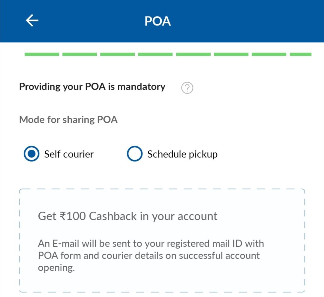The image size is (324, 297).
Task: Click the sixth green progress segment
Action: (x=231, y=54)
